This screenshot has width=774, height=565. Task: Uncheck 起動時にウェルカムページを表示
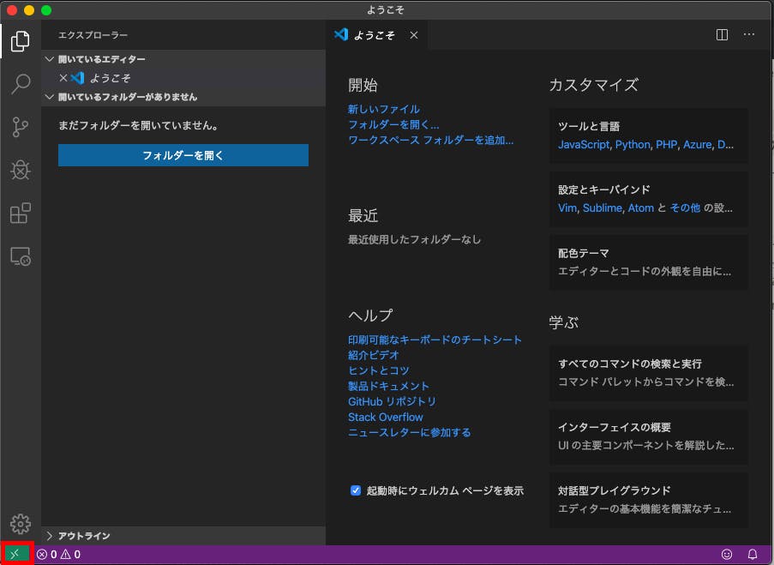[355, 490]
